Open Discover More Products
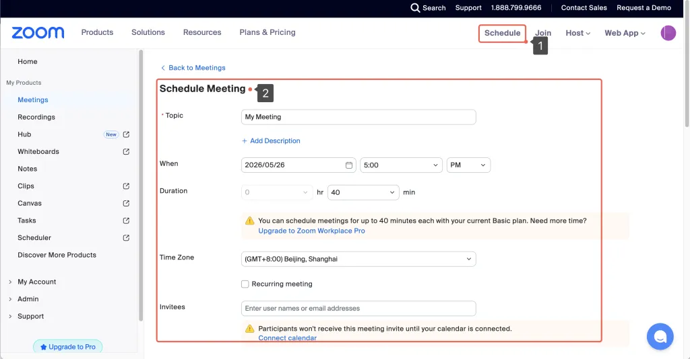Viewport: 690px width, 359px height. click(x=57, y=255)
